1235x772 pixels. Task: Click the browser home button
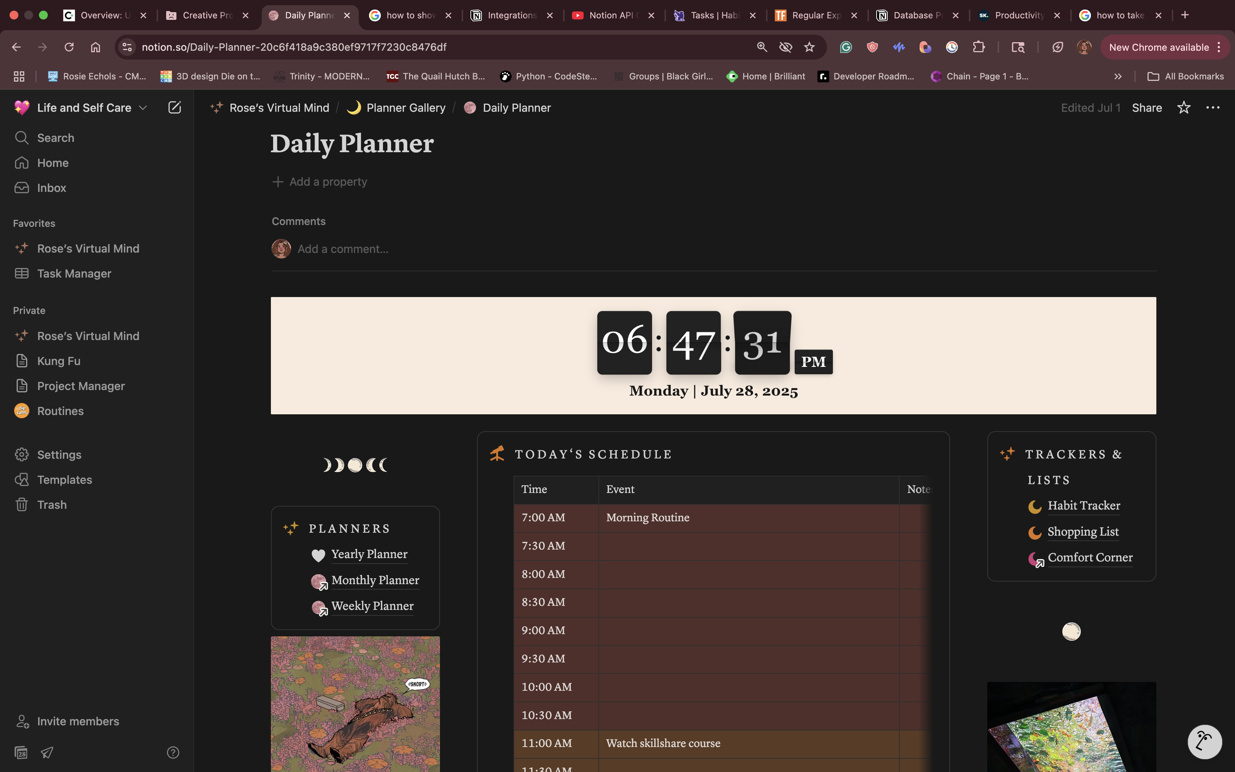pyautogui.click(x=96, y=47)
